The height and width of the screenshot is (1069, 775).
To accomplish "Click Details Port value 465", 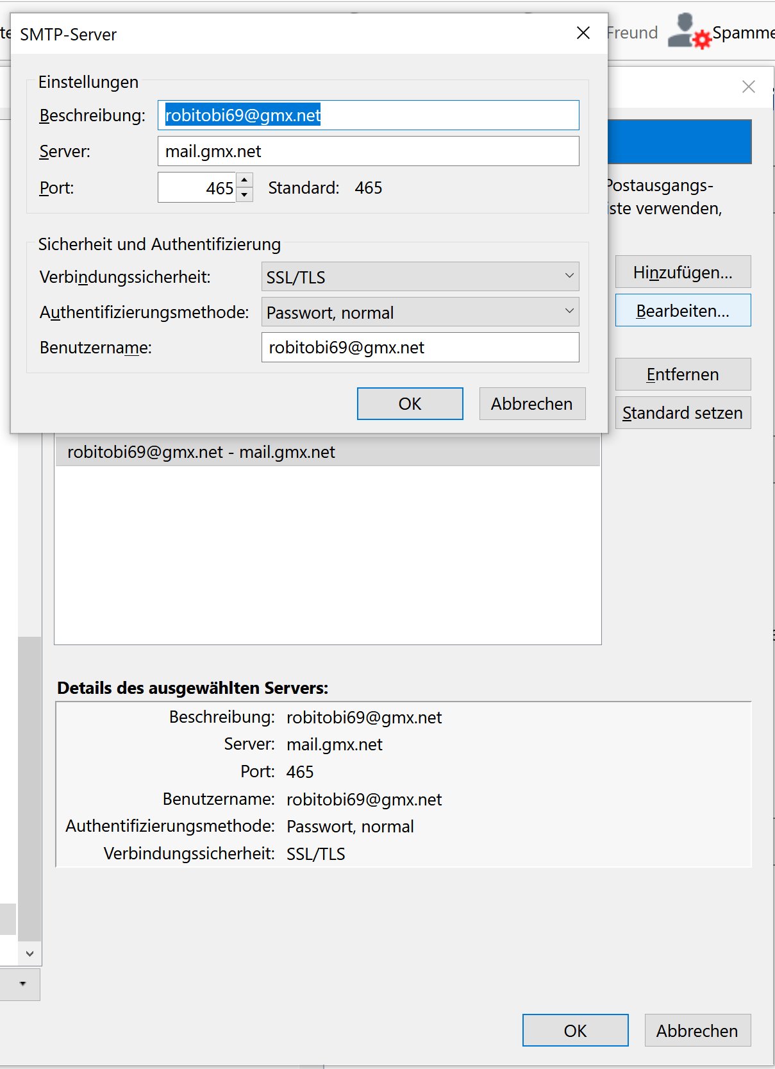I will tap(300, 771).
